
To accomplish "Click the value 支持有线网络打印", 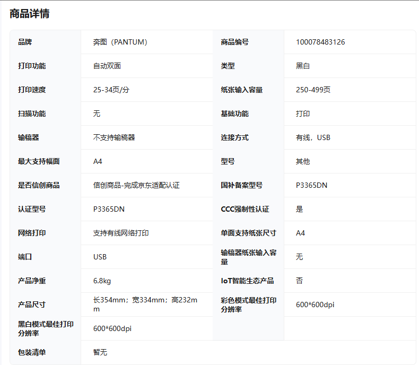I will (x=121, y=233).
